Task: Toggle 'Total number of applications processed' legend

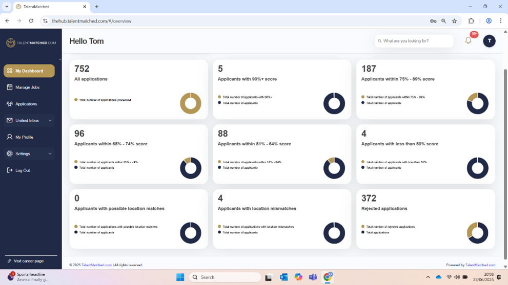Action: click(x=103, y=100)
